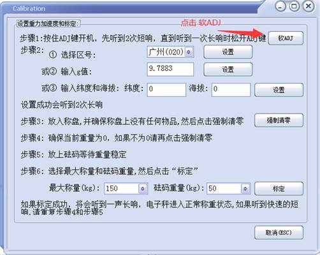This screenshot has height=255, width=320.
Task: Click into the 纬度 latitude field
Action: coord(166,89)
